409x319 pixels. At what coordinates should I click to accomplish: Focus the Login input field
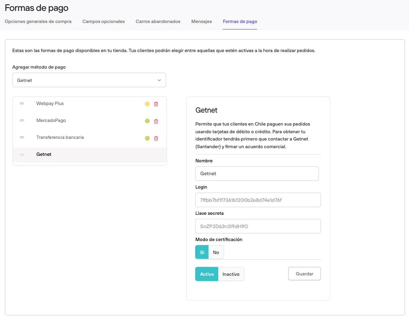(x=258, y=200)
